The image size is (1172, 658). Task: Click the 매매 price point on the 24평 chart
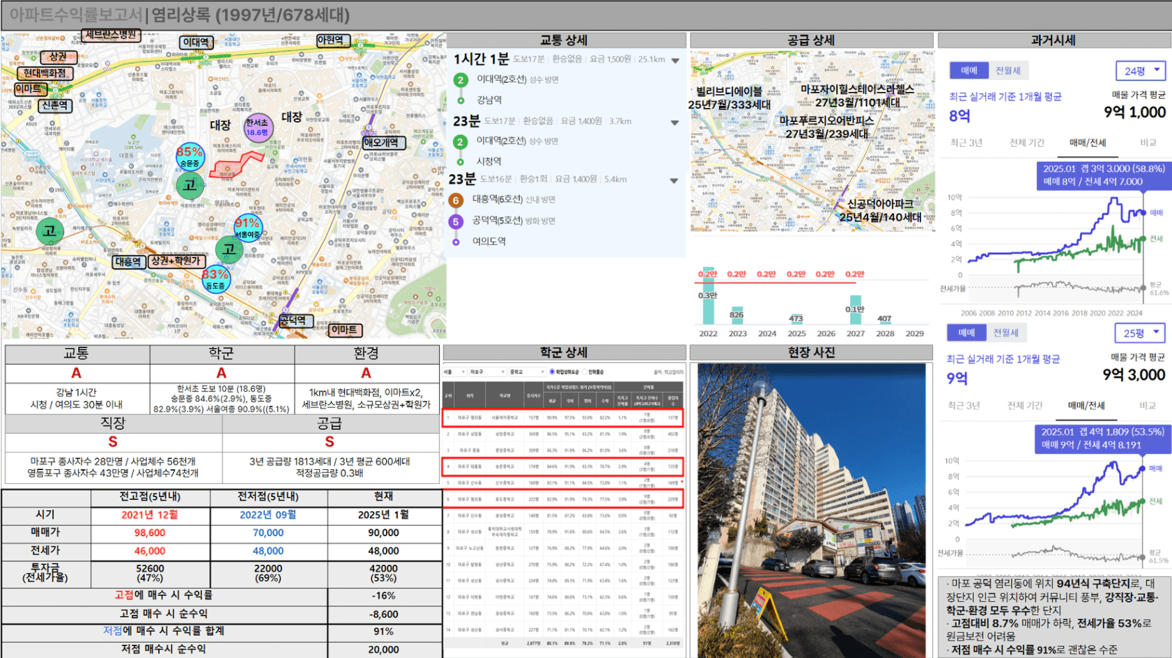(1143, 212)
